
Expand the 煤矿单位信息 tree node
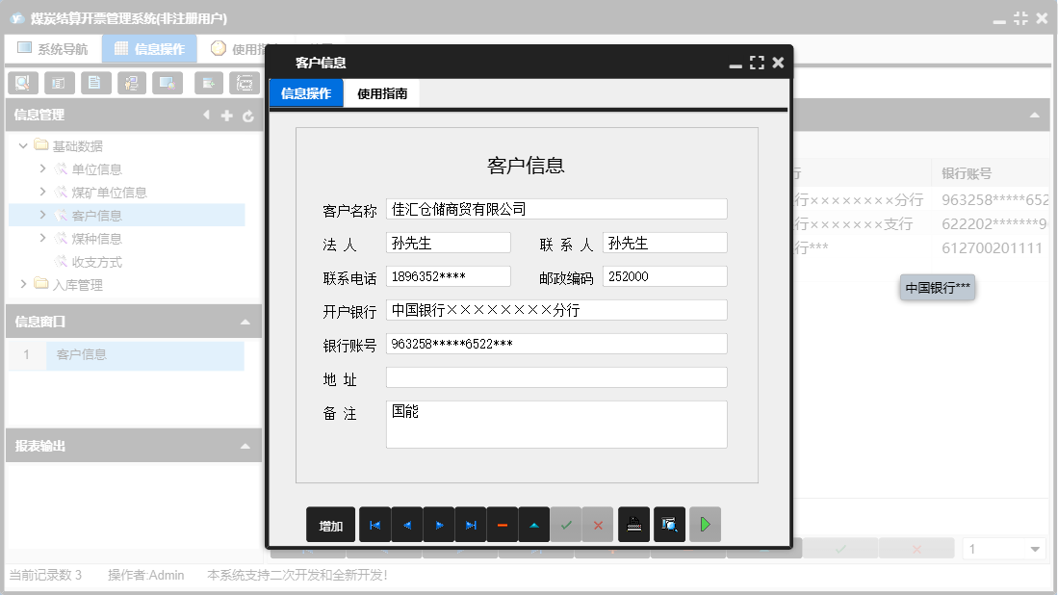click(x=42, y=192)
